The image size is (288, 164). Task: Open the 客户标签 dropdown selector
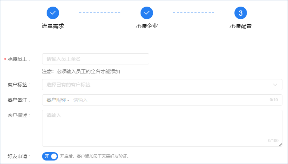click(x=162, y=85)
